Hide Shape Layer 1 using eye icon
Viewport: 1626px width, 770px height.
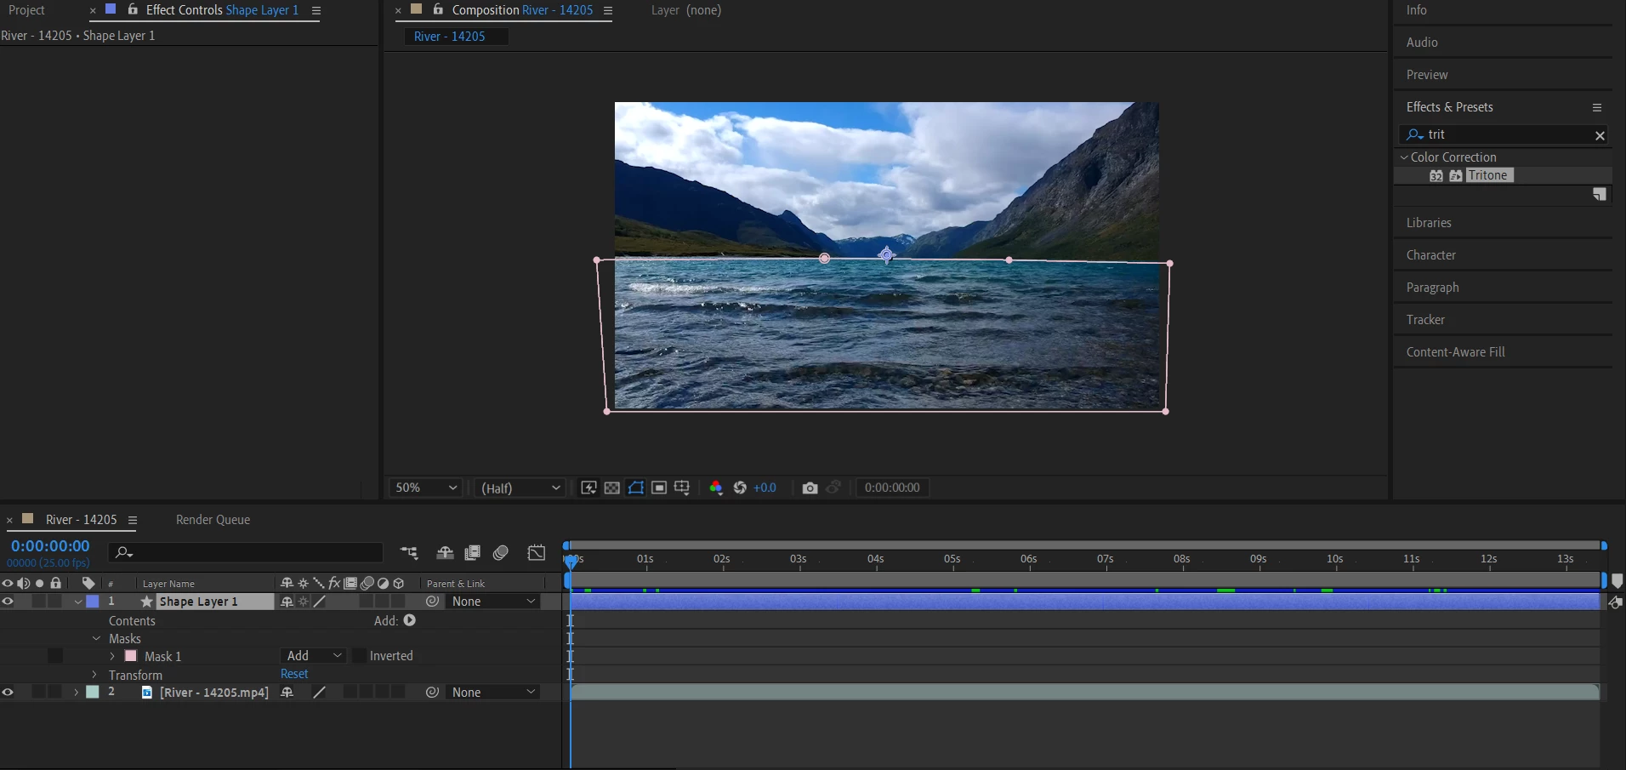[8, 602]
